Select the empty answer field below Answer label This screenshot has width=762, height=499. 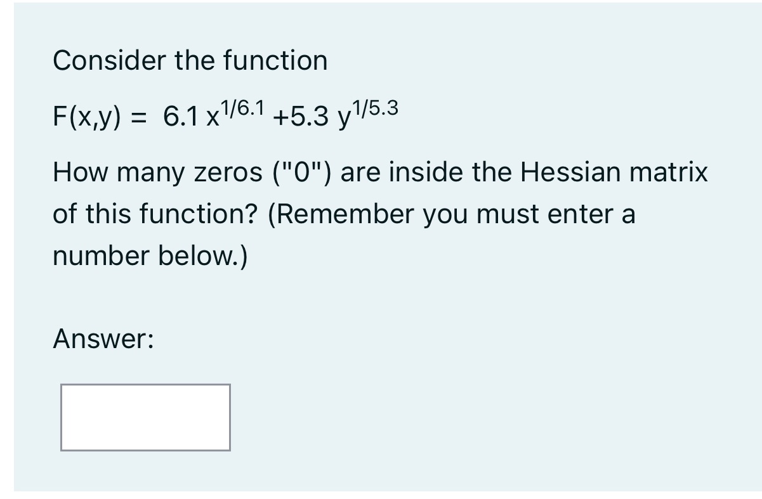[x=145, y=417]
